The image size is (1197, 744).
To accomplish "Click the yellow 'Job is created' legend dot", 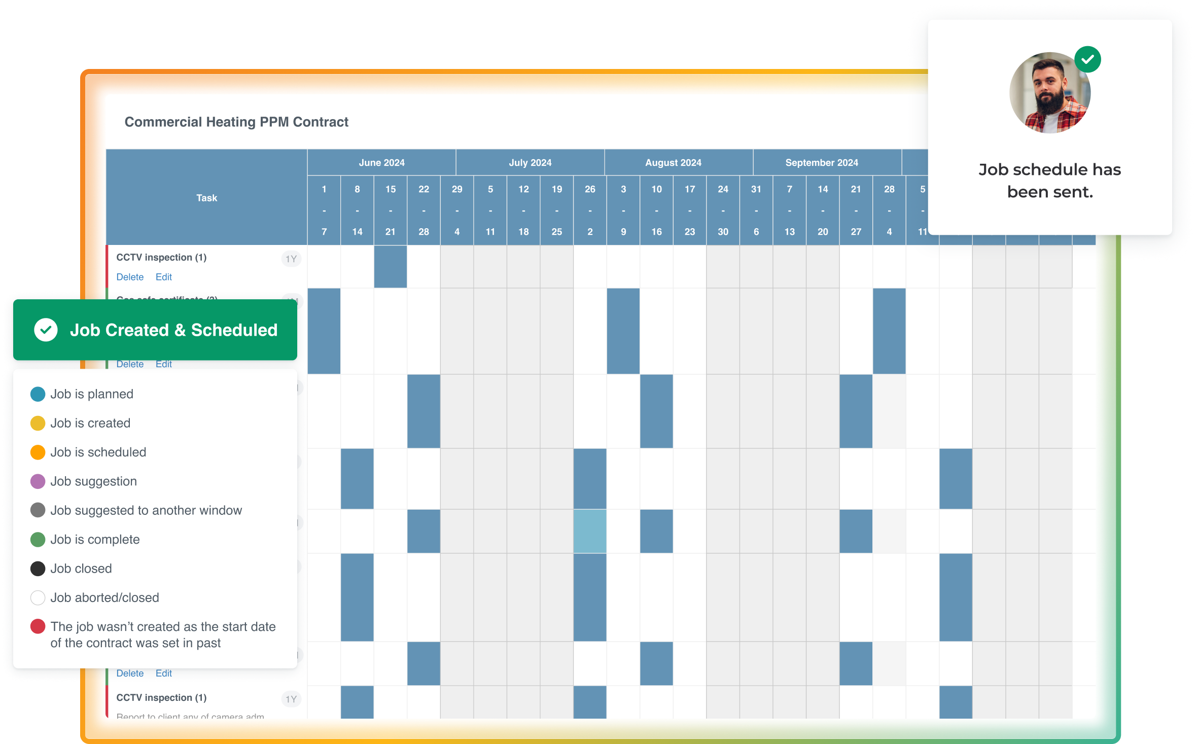I will coord(38,423).
